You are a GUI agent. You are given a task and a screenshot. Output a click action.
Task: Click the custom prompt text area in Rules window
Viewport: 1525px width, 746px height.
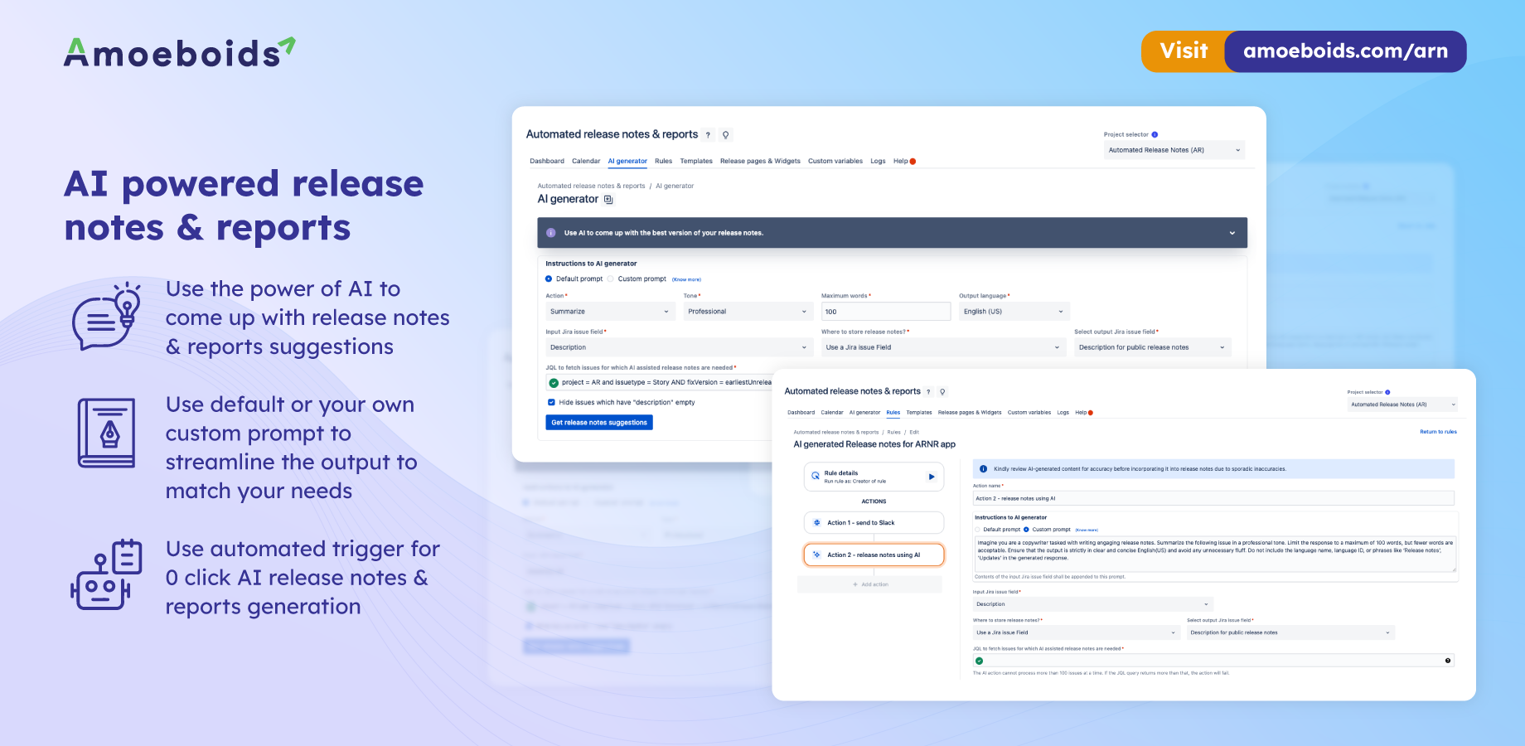pos(1215,555)
